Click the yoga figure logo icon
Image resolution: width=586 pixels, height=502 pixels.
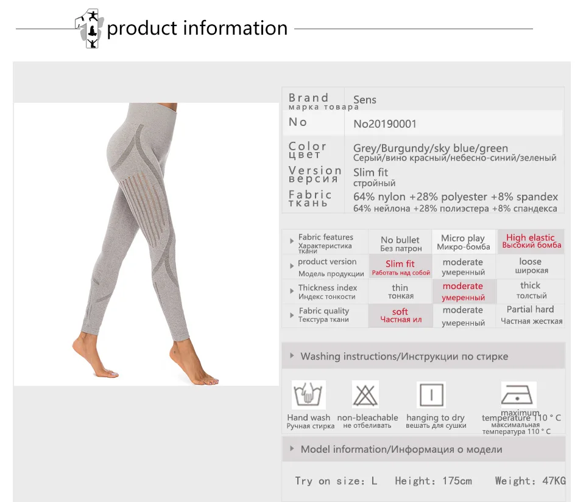(x=90, y=29)
